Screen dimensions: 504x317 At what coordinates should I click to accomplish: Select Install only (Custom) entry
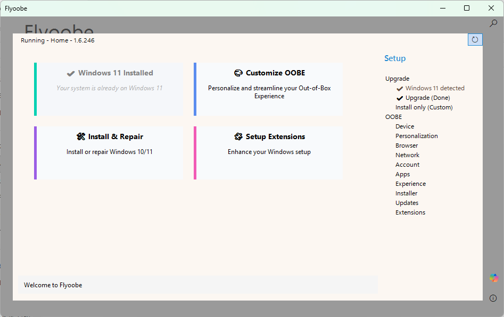(424, 107)
